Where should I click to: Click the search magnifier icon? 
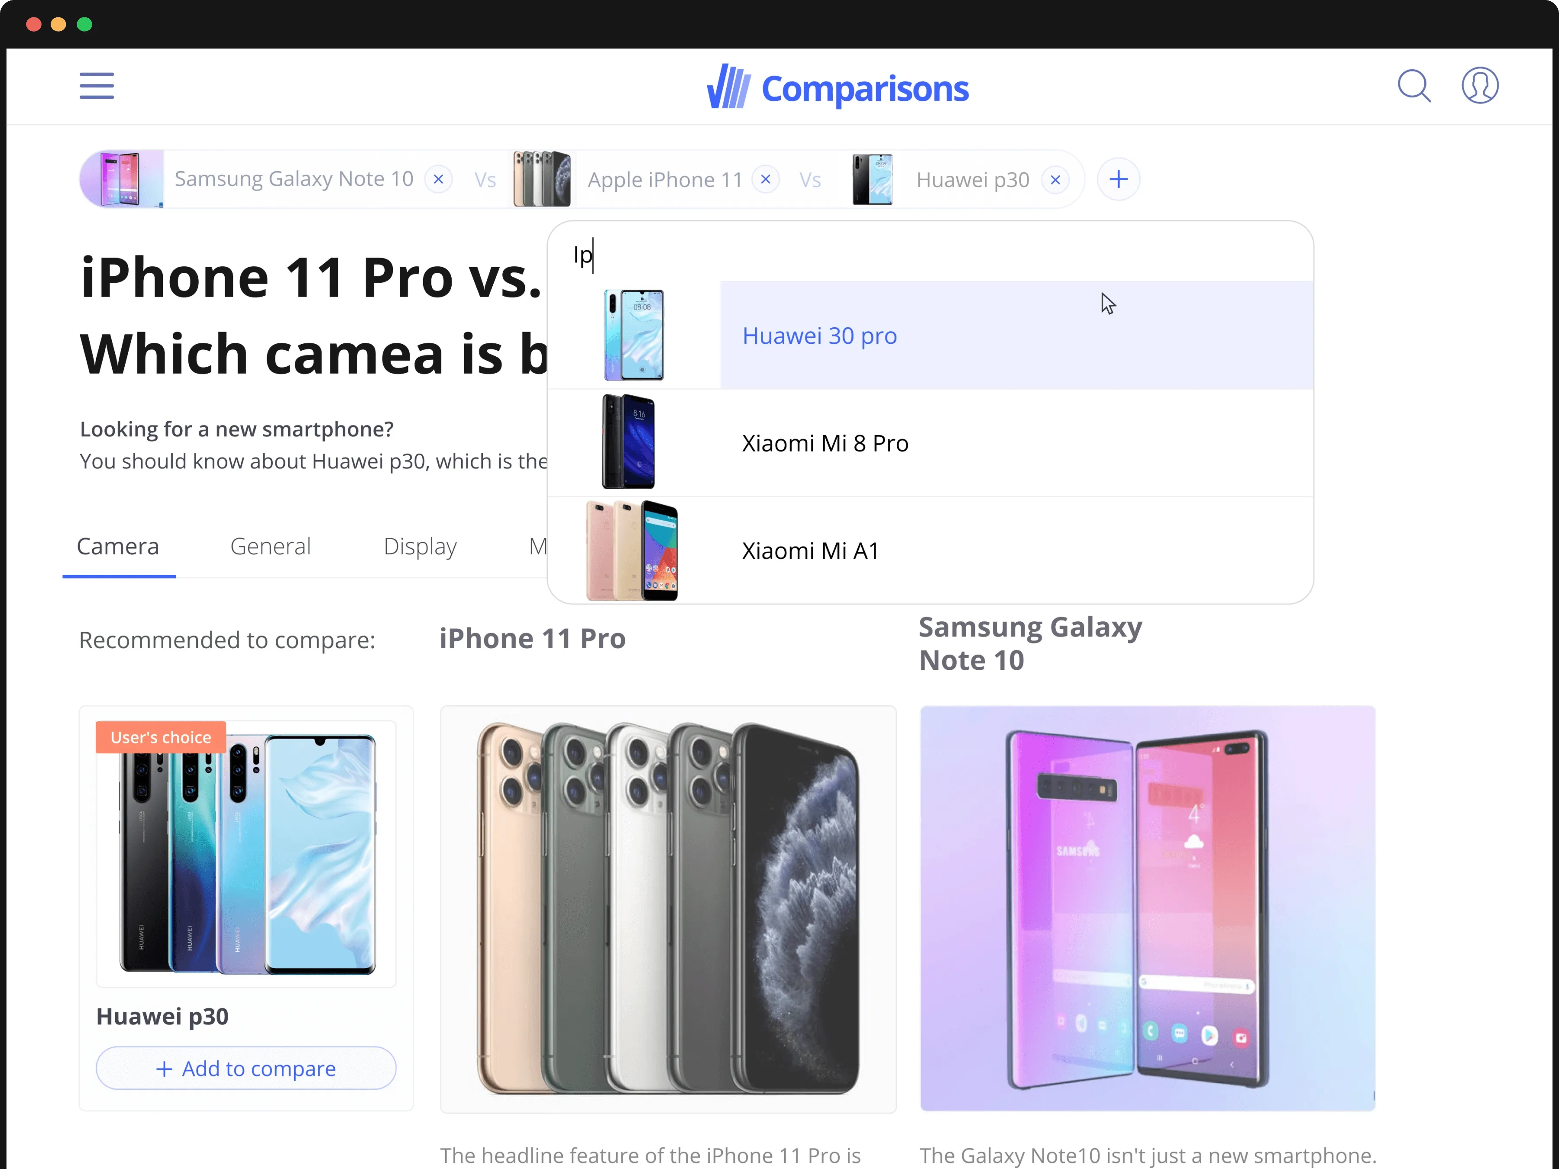(x=1414, y=86)
